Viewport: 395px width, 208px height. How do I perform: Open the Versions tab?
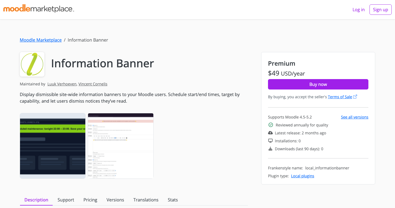click(115, 200)
